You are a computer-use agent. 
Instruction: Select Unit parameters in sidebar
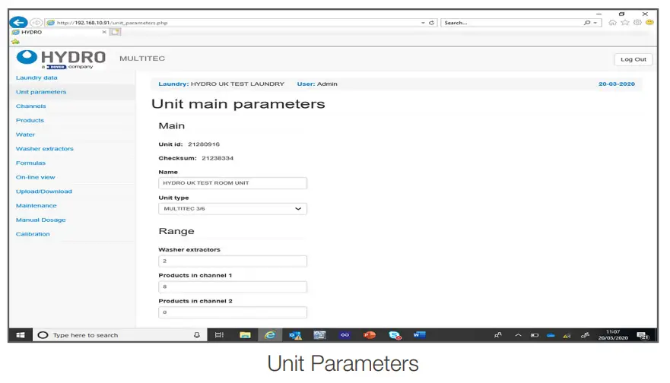[41, 92]
